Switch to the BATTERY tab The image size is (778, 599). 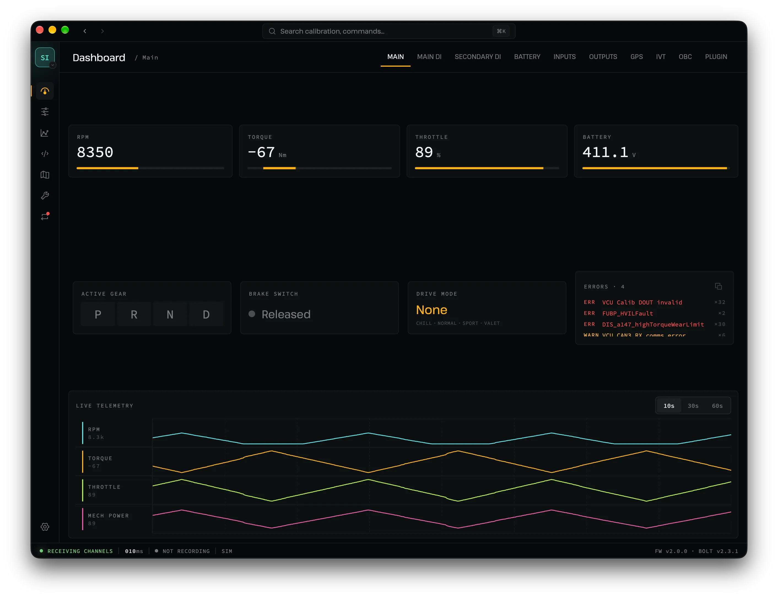point(527,57)
